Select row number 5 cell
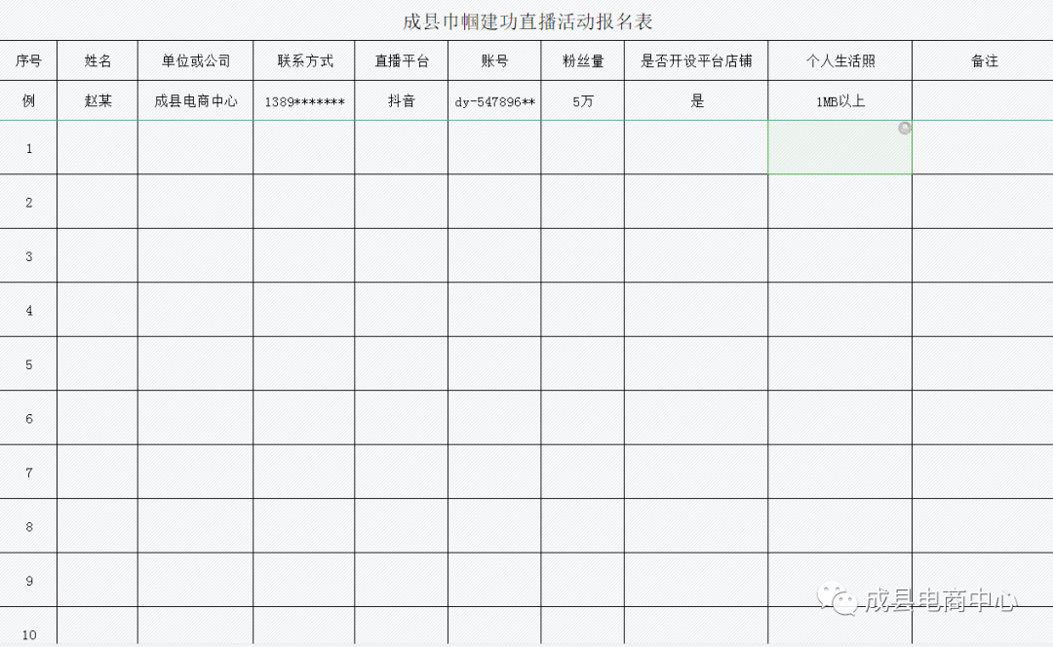Viewport: 1053px width, 647px height. [x=28, y=363]
